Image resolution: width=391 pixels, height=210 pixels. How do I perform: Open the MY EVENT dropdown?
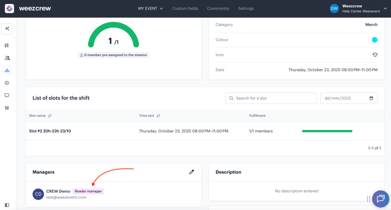pos(151,8)
